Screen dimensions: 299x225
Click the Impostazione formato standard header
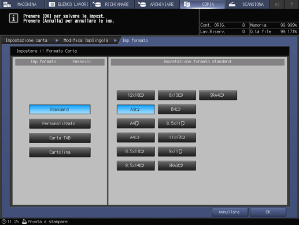198,61
